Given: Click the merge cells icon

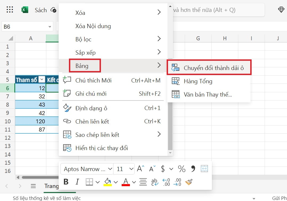Looking at the screenshot, I should coord(204,169).
